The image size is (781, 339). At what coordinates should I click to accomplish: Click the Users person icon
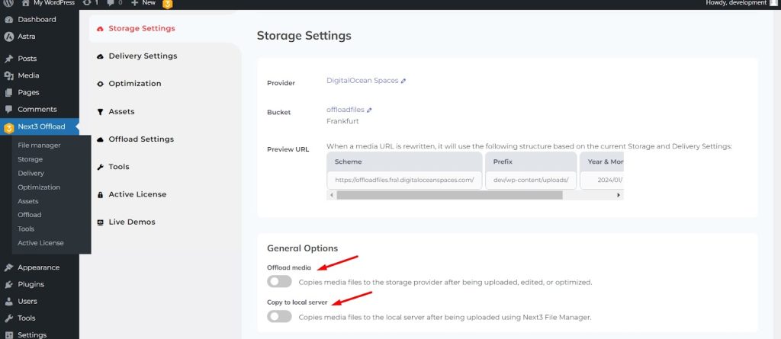coord(8,301)
